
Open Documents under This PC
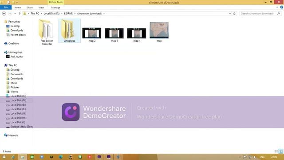pyautogui.click(x=15, y=74)
